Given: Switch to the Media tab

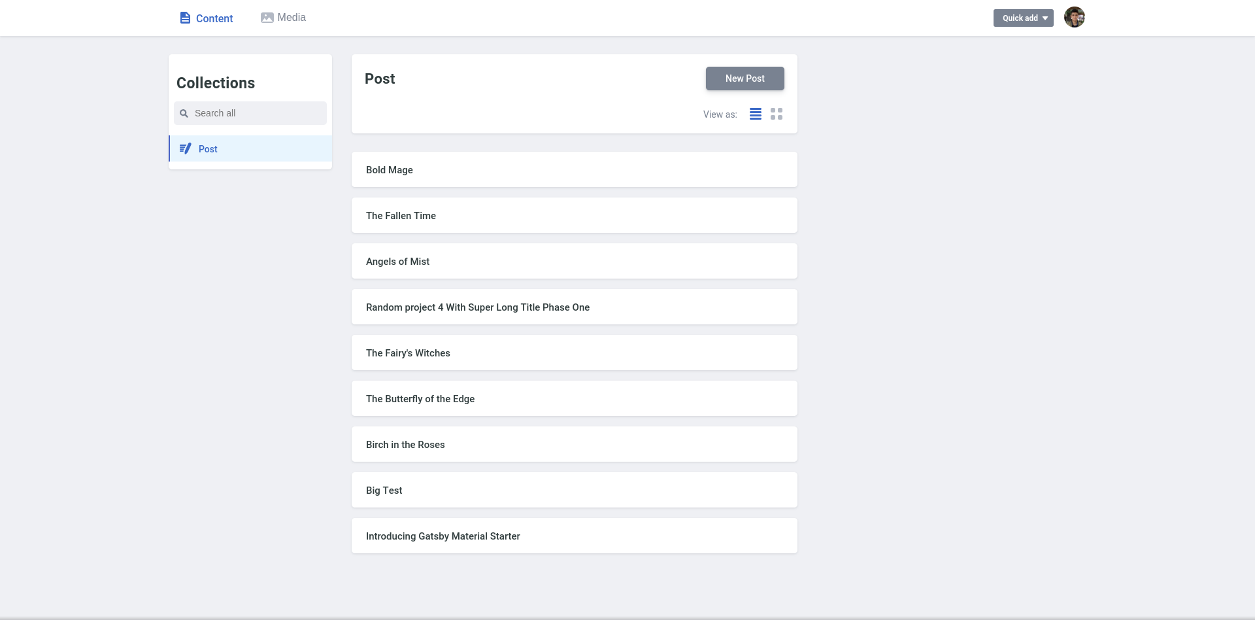Looking at the screenshot, I should (x=291, y=17).
